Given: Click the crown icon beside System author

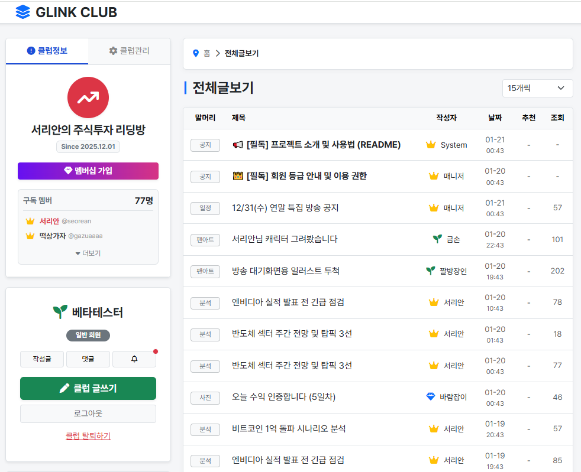Looking at the screenshot, I should 431,145.
